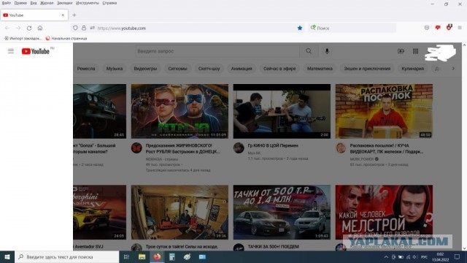Click the YouTube logo
The width and height of the screenshot is (467, 263).
click(36, 51)
